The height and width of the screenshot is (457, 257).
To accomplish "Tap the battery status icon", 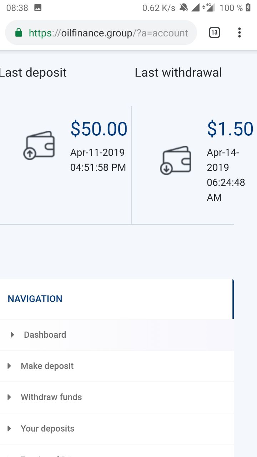I will (x=248, y=8).
